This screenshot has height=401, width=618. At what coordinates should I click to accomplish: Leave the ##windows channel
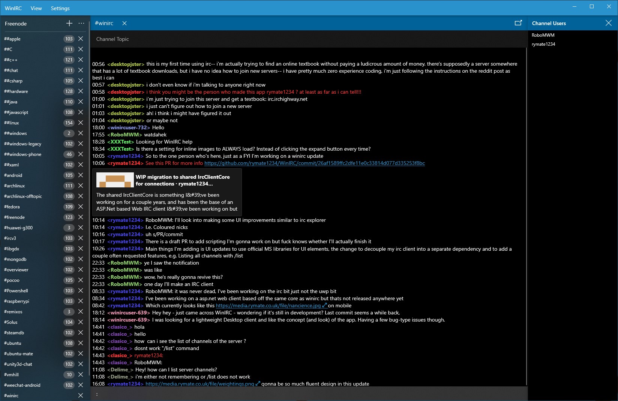(x=81, y=133)
